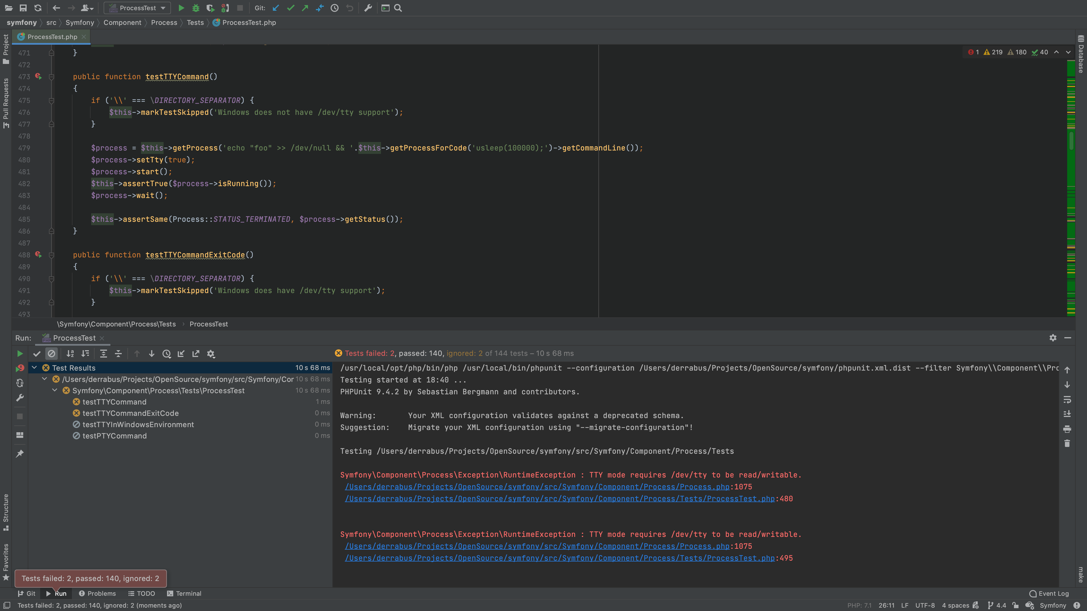Import test results icon
Viewport: 1087px width, 611px height.
181,354
